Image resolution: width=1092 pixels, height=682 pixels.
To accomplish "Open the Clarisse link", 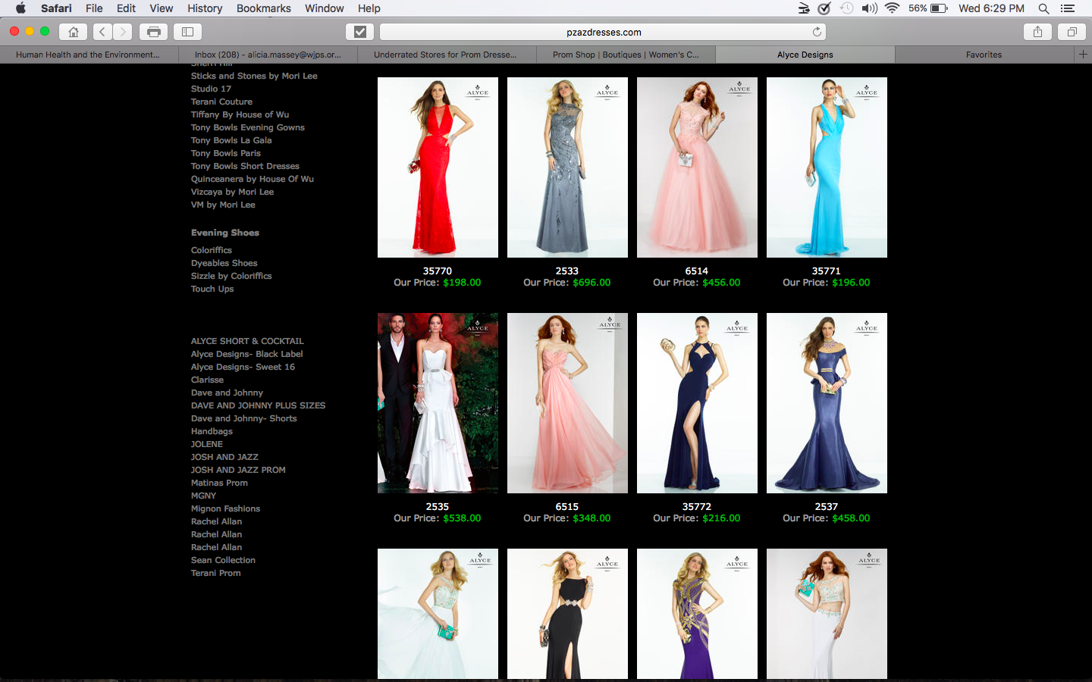I will coord(207,380).
